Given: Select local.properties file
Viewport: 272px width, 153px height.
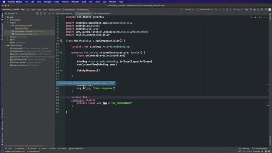Looking at the screenshot, I should point(25,65).
